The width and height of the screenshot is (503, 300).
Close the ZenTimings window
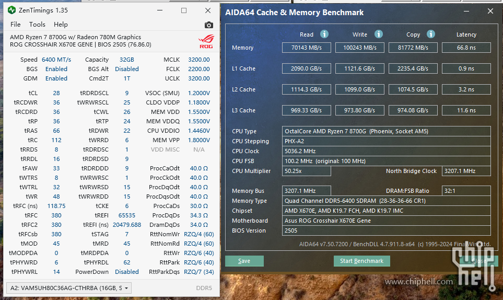(x=208, y=10)
